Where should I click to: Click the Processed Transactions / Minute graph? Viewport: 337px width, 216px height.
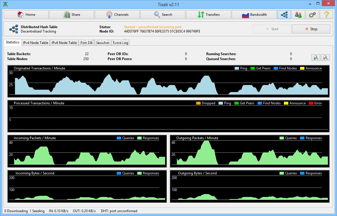point(168,116)
